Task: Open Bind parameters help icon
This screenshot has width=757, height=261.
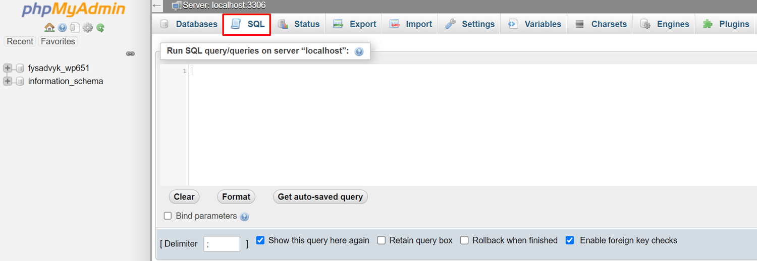Action: coord(245,217)
